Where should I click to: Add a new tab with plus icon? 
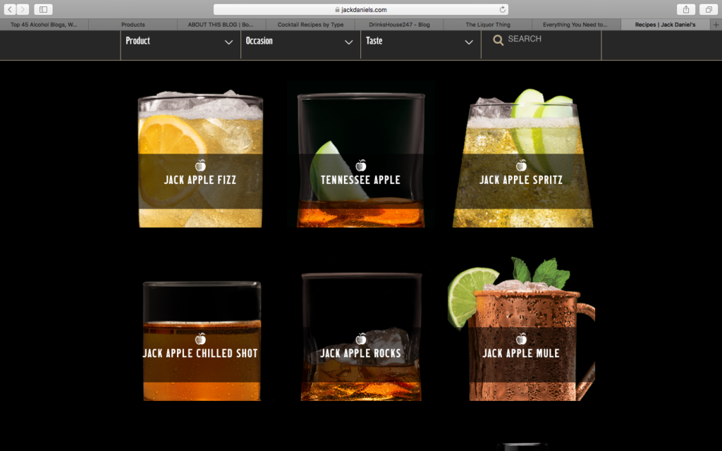coord(716,25)
